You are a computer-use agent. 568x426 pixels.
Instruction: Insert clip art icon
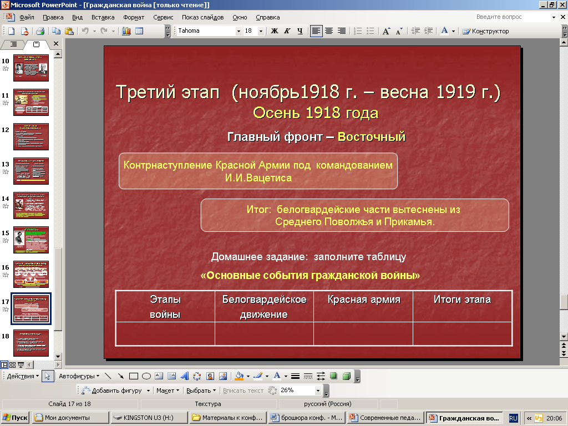tap(210, 376)
